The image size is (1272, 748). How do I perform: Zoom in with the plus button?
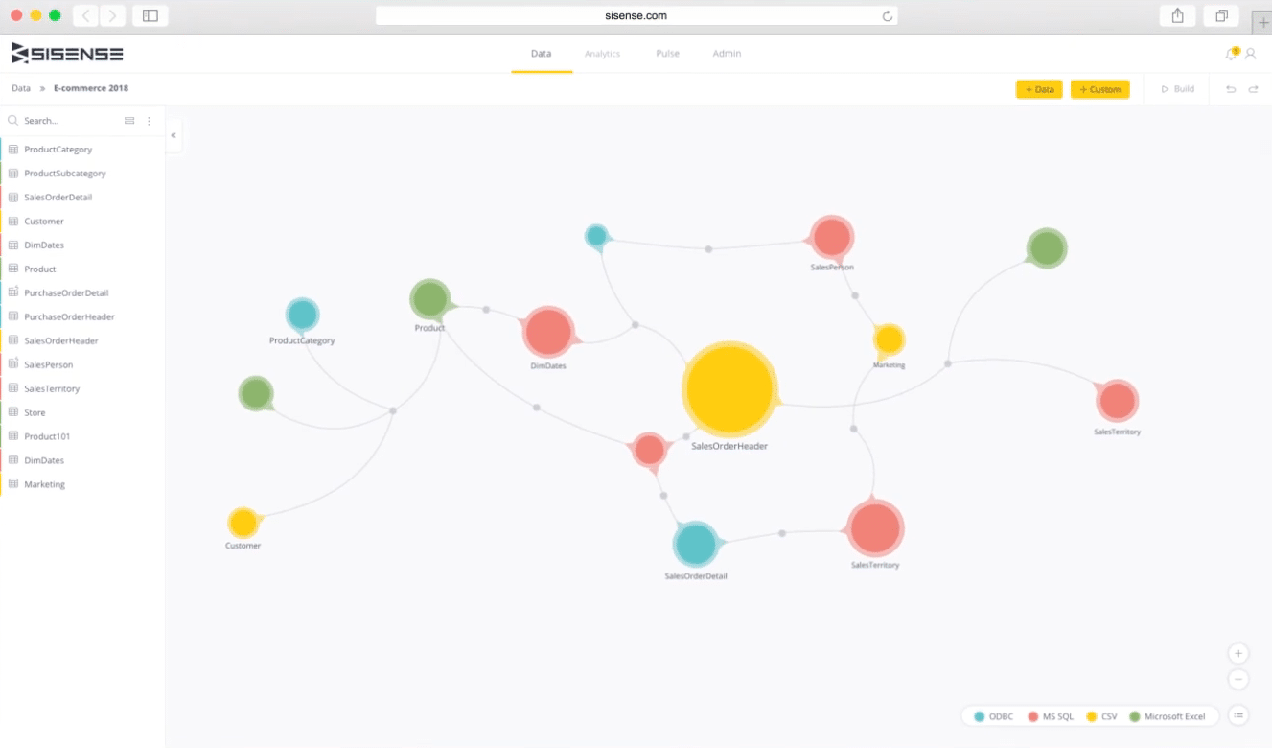click(x=1238, y=653)
